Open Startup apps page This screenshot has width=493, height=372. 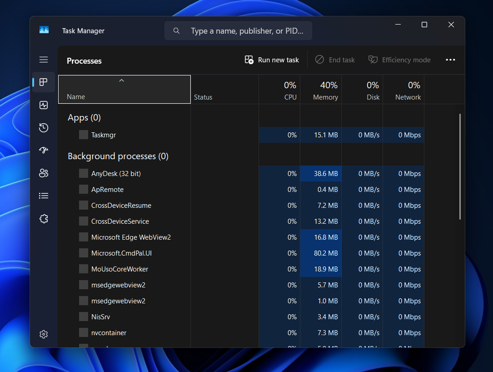pyautogui.click(x=44, y=150)
